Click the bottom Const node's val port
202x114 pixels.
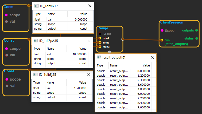click(x=6, y=86)
